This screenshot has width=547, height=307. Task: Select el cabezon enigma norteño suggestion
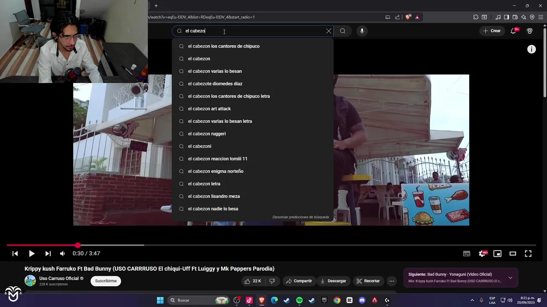point(253,171)
